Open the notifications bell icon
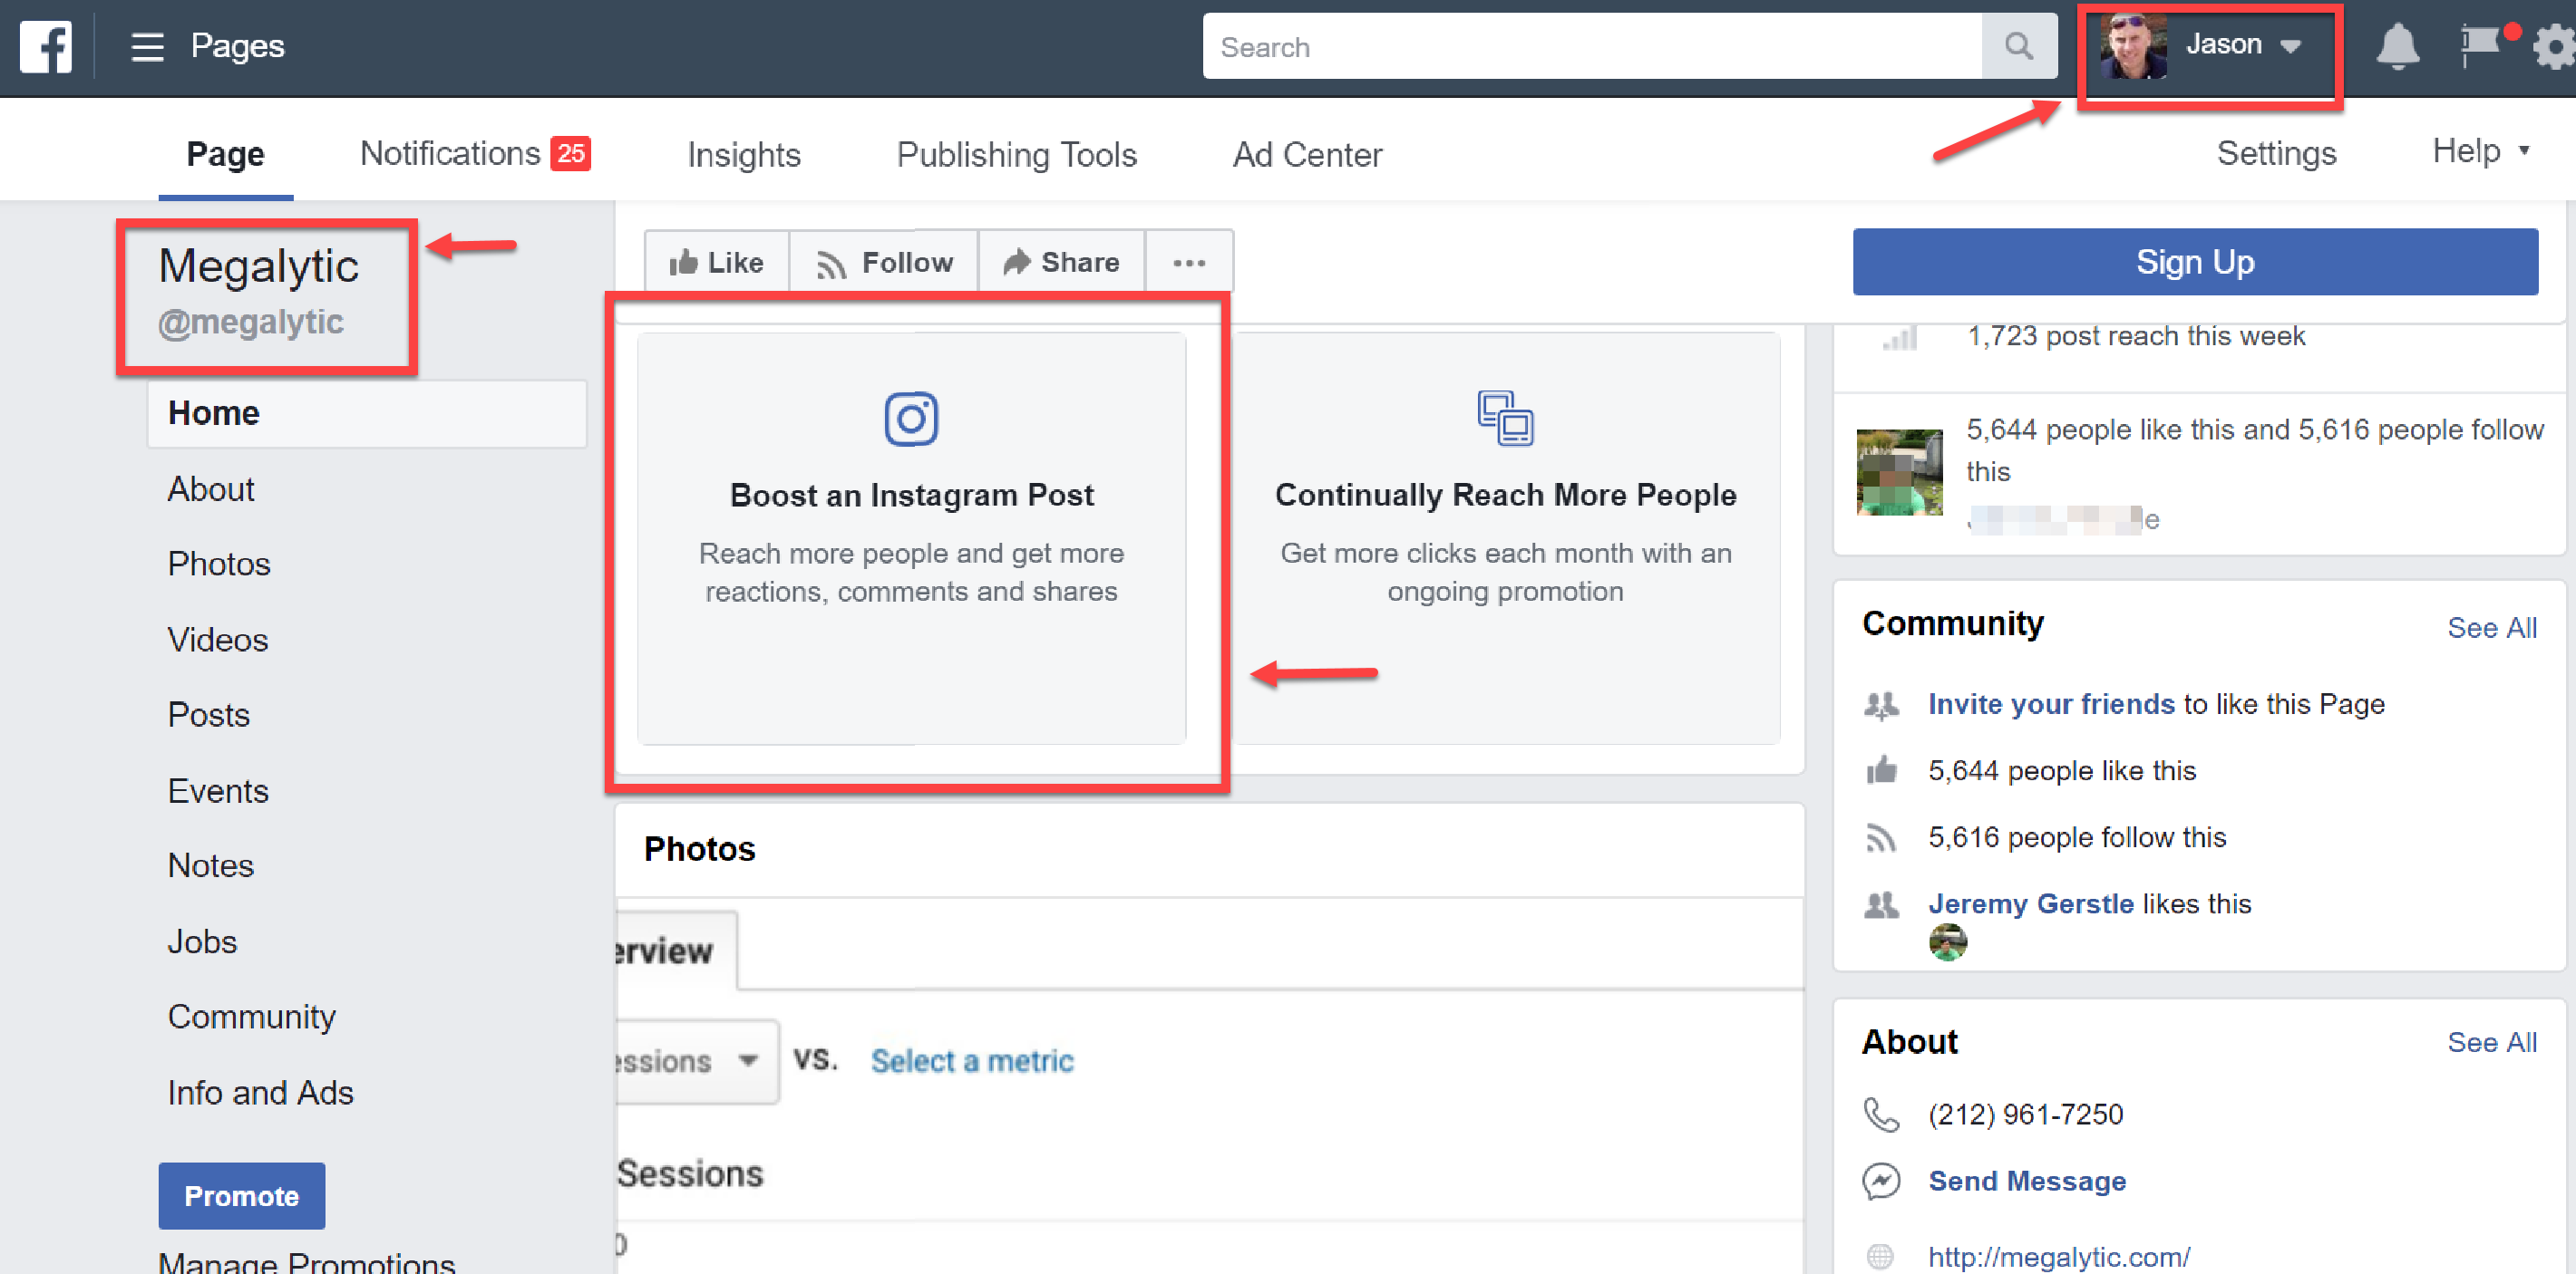 (x=2397, y=47)
